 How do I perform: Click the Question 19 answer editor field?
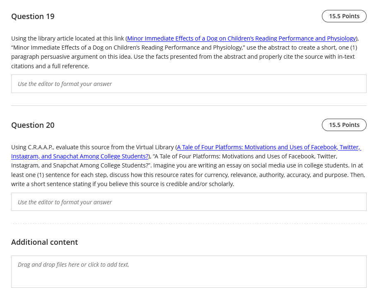pyautogui.click(x=189, y=84)
